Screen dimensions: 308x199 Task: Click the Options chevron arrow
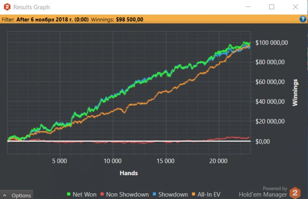point(5,195)
